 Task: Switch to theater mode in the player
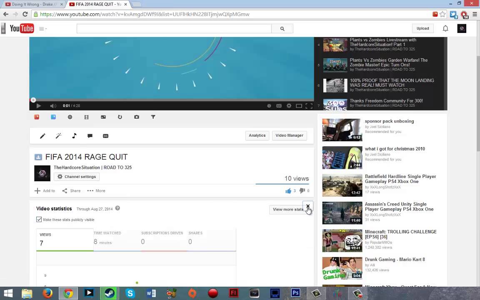pyautogui.click(x=299, y=106)
